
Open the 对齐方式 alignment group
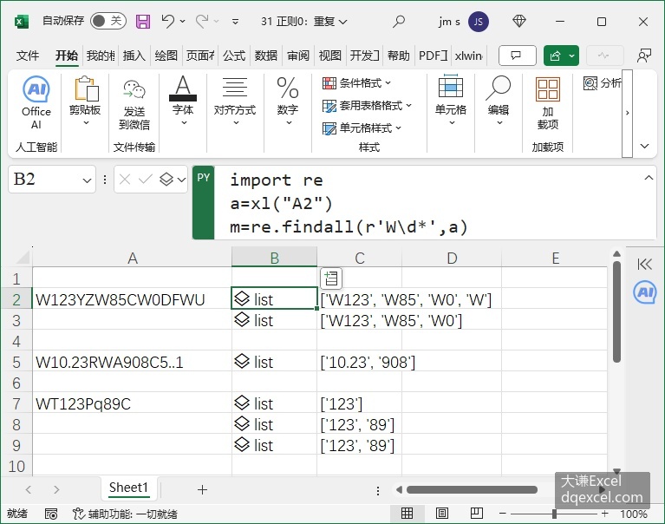(x=235, y=101)
